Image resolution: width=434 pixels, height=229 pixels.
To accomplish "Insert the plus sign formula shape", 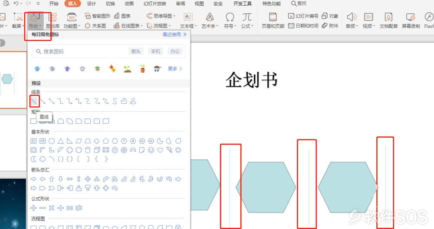I will tap(33, 208).
